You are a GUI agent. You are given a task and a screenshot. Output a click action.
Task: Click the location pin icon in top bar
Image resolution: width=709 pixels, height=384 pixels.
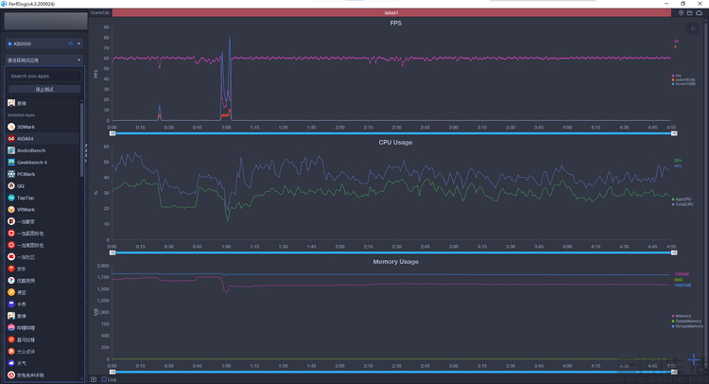[681, 12]
